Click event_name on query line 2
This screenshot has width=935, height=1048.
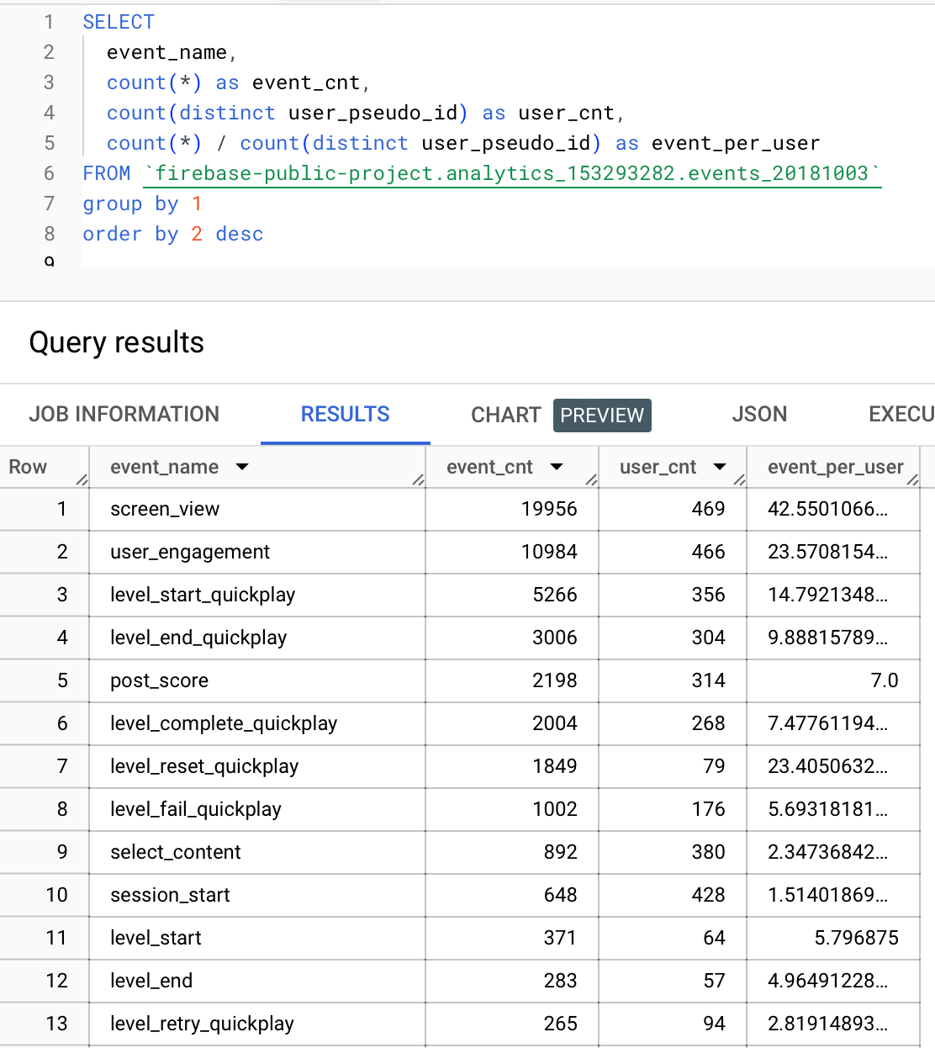tap(166, 52)
